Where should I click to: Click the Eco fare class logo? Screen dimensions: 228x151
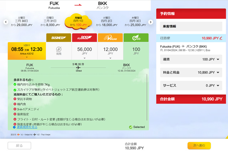136,38
